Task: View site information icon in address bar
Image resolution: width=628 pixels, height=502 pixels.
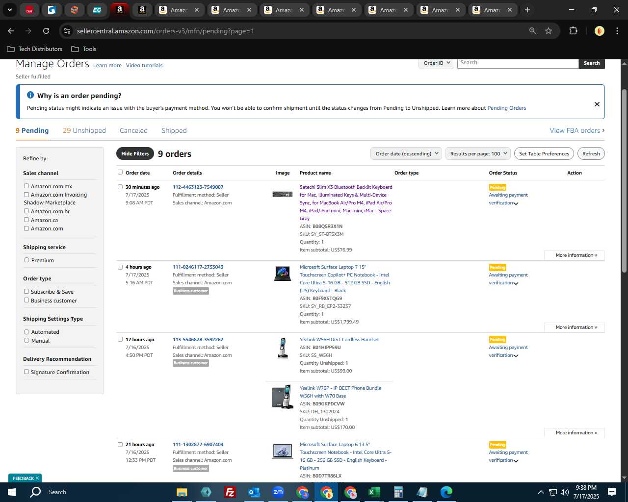Action: pos(68,31)
